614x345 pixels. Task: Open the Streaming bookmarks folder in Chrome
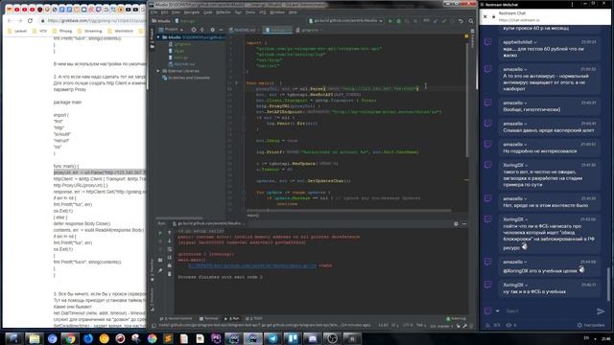(89, 31)
